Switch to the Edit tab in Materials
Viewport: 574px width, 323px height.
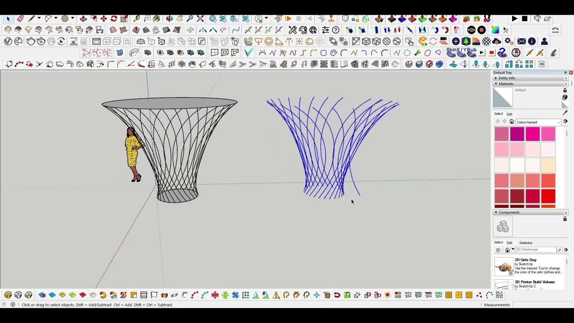[x=509, y=113]
